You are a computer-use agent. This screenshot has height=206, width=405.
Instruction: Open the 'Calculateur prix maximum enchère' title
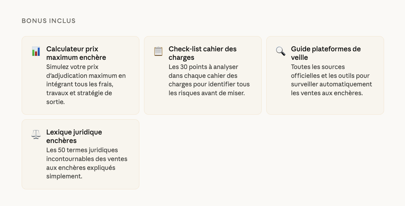[x=76, y=53]
